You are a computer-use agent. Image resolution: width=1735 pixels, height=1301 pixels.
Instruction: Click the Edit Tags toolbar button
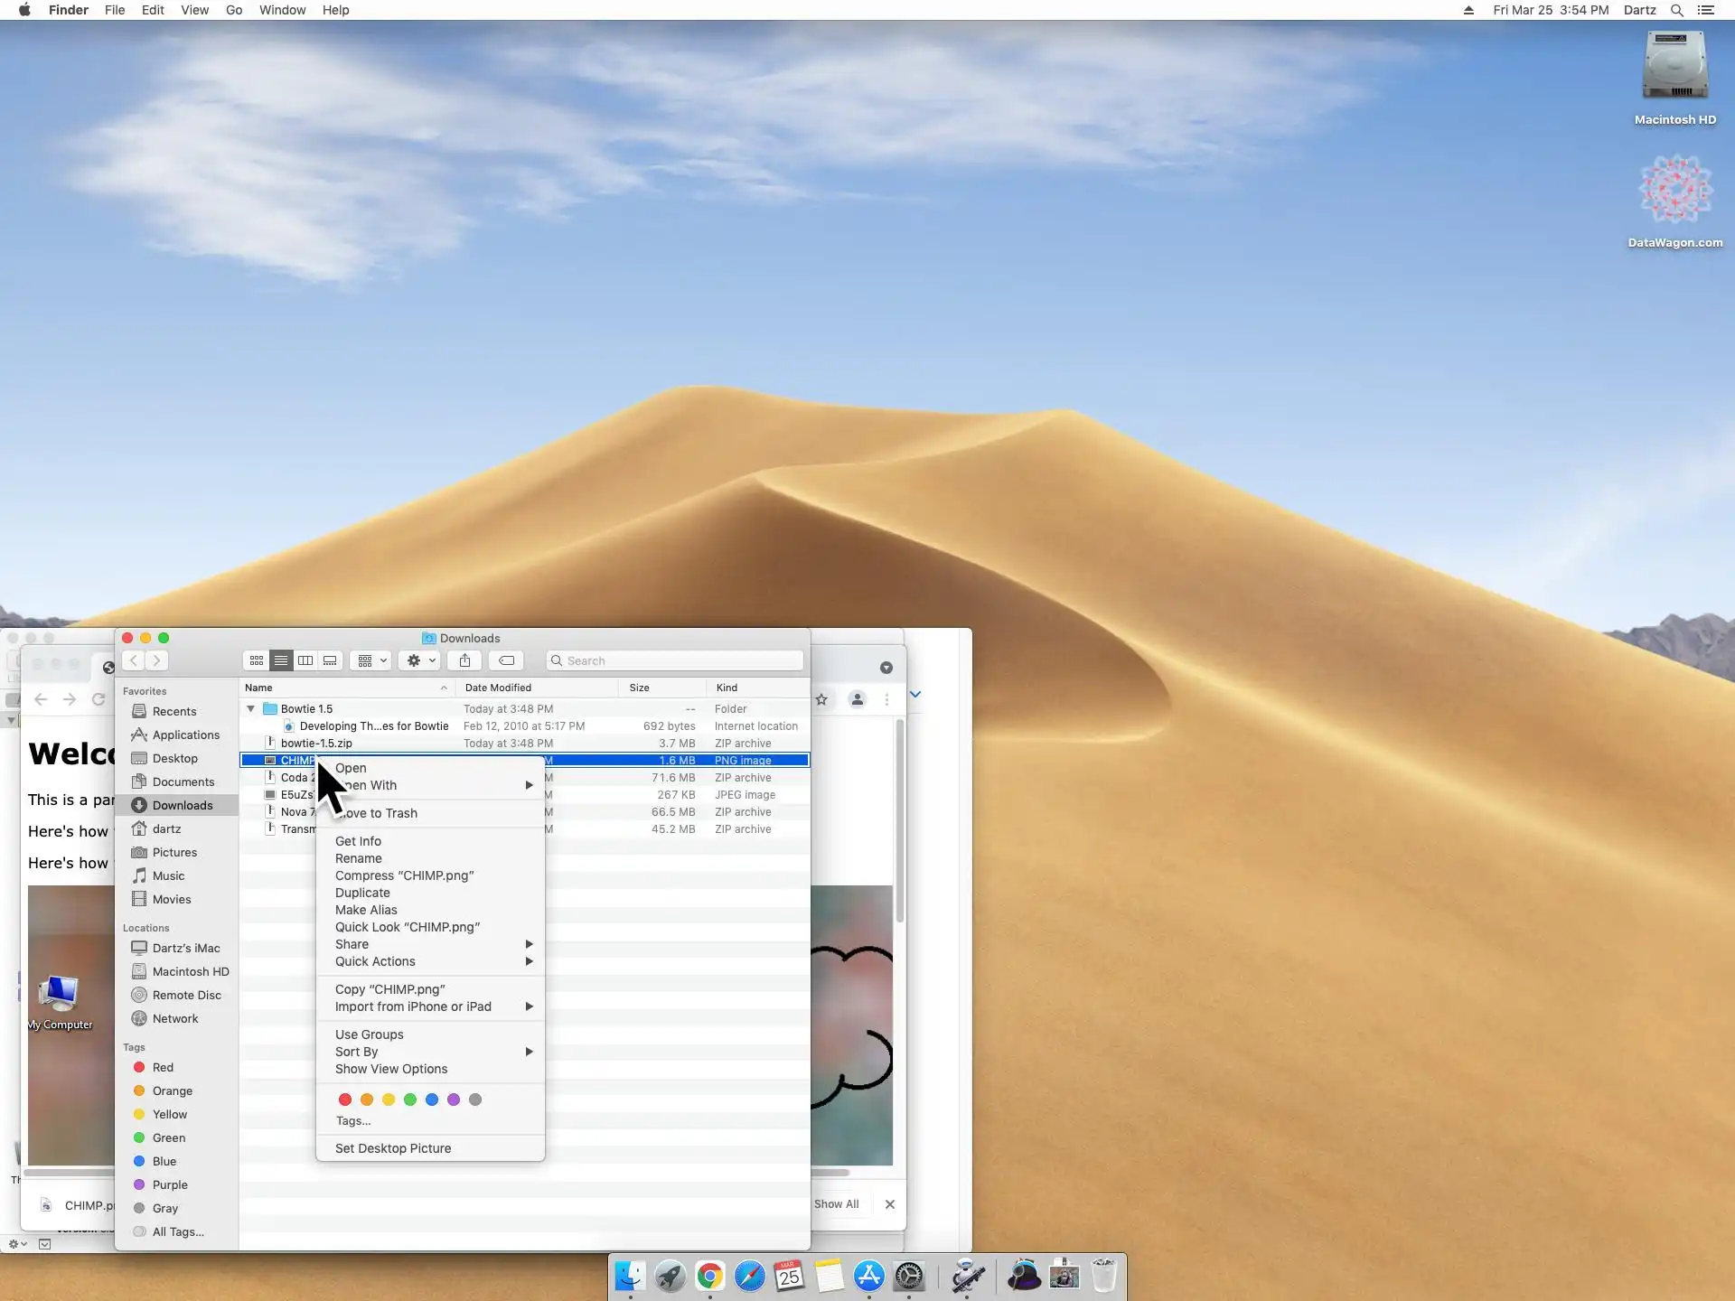[506, 660]
